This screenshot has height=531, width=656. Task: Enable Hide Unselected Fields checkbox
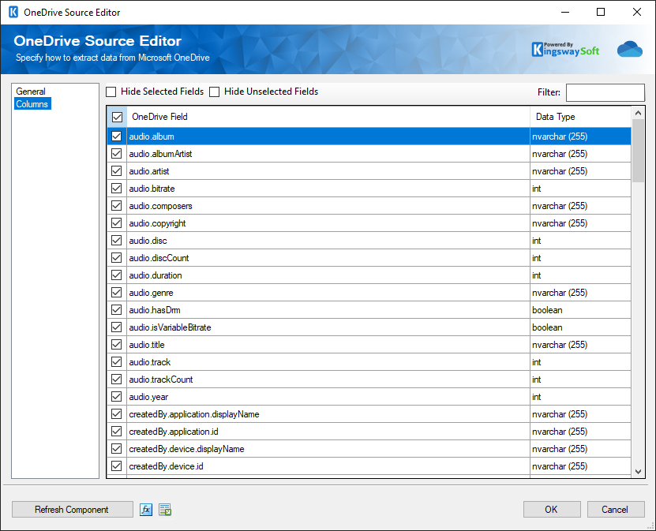coord(214,92)
